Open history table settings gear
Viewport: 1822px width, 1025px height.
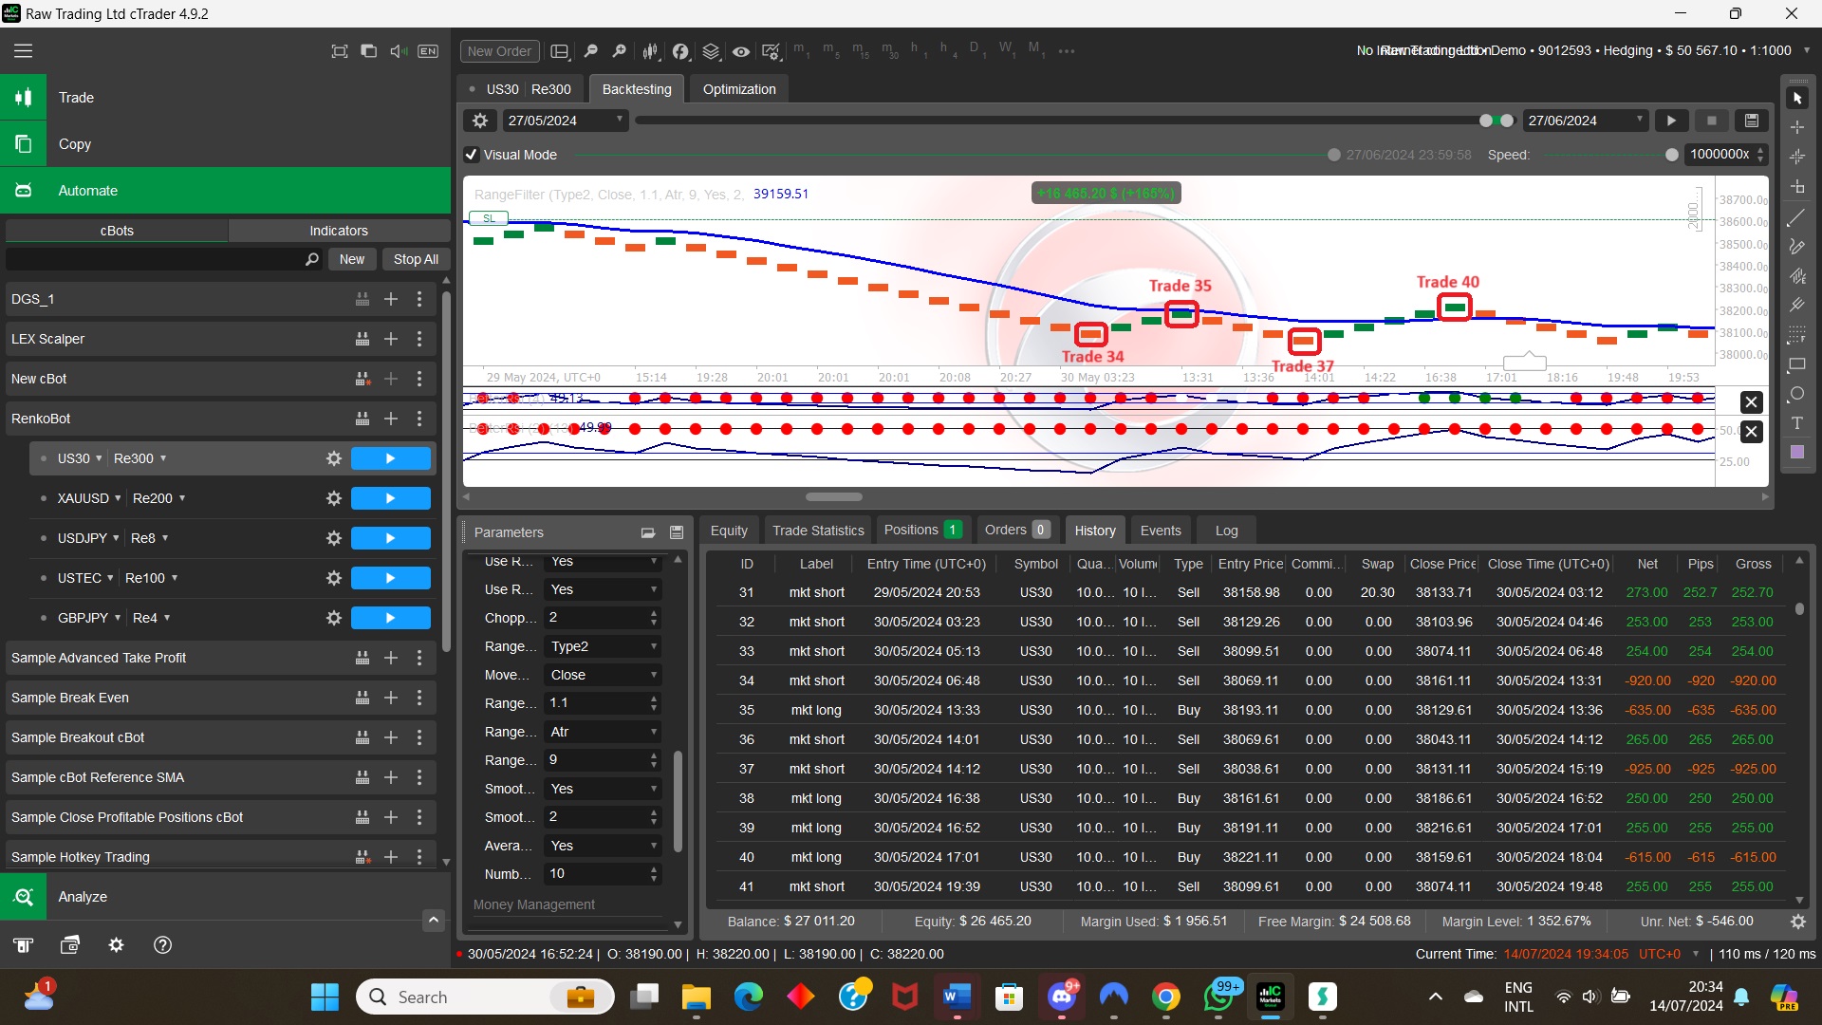click(x=1797, y=922)
